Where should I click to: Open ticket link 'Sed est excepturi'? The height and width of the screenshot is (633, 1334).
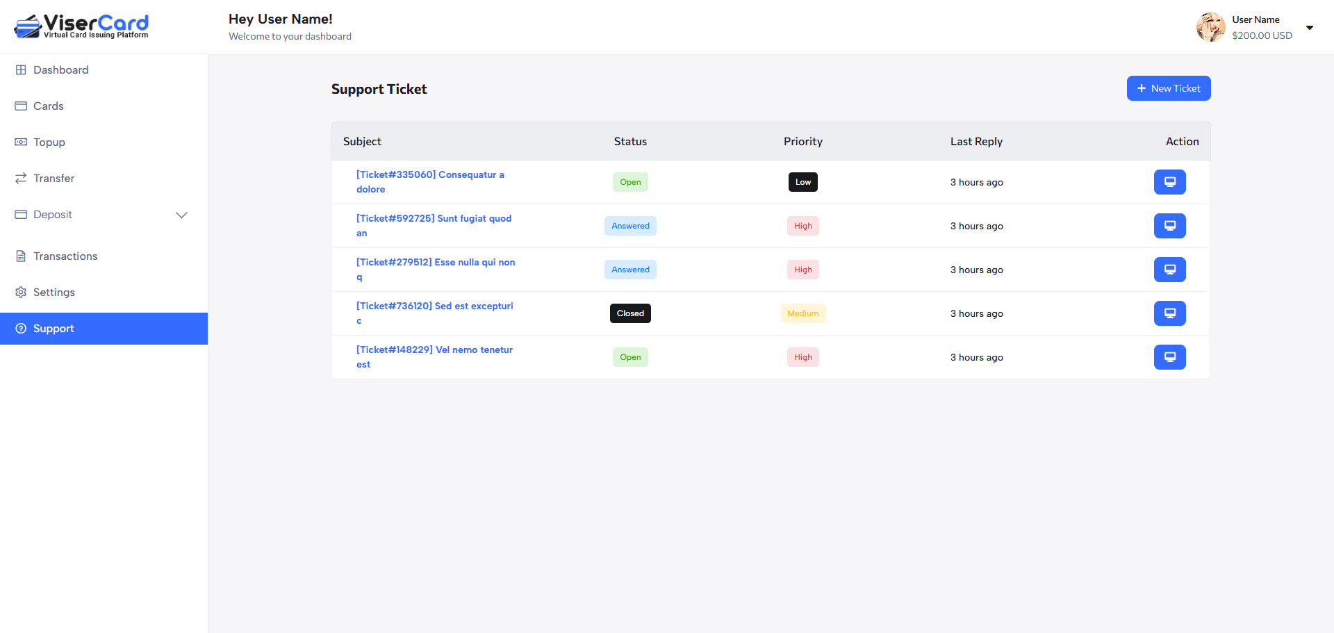pyautogui.click(x=434, y=306)
